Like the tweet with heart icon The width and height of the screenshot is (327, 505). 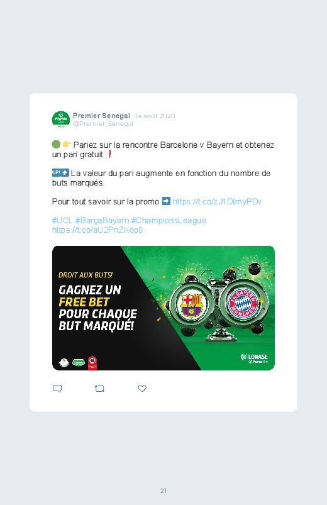point(142,389)
